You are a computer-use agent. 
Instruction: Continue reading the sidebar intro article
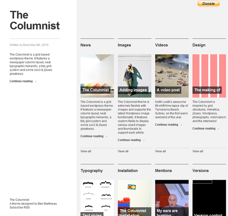21,81
